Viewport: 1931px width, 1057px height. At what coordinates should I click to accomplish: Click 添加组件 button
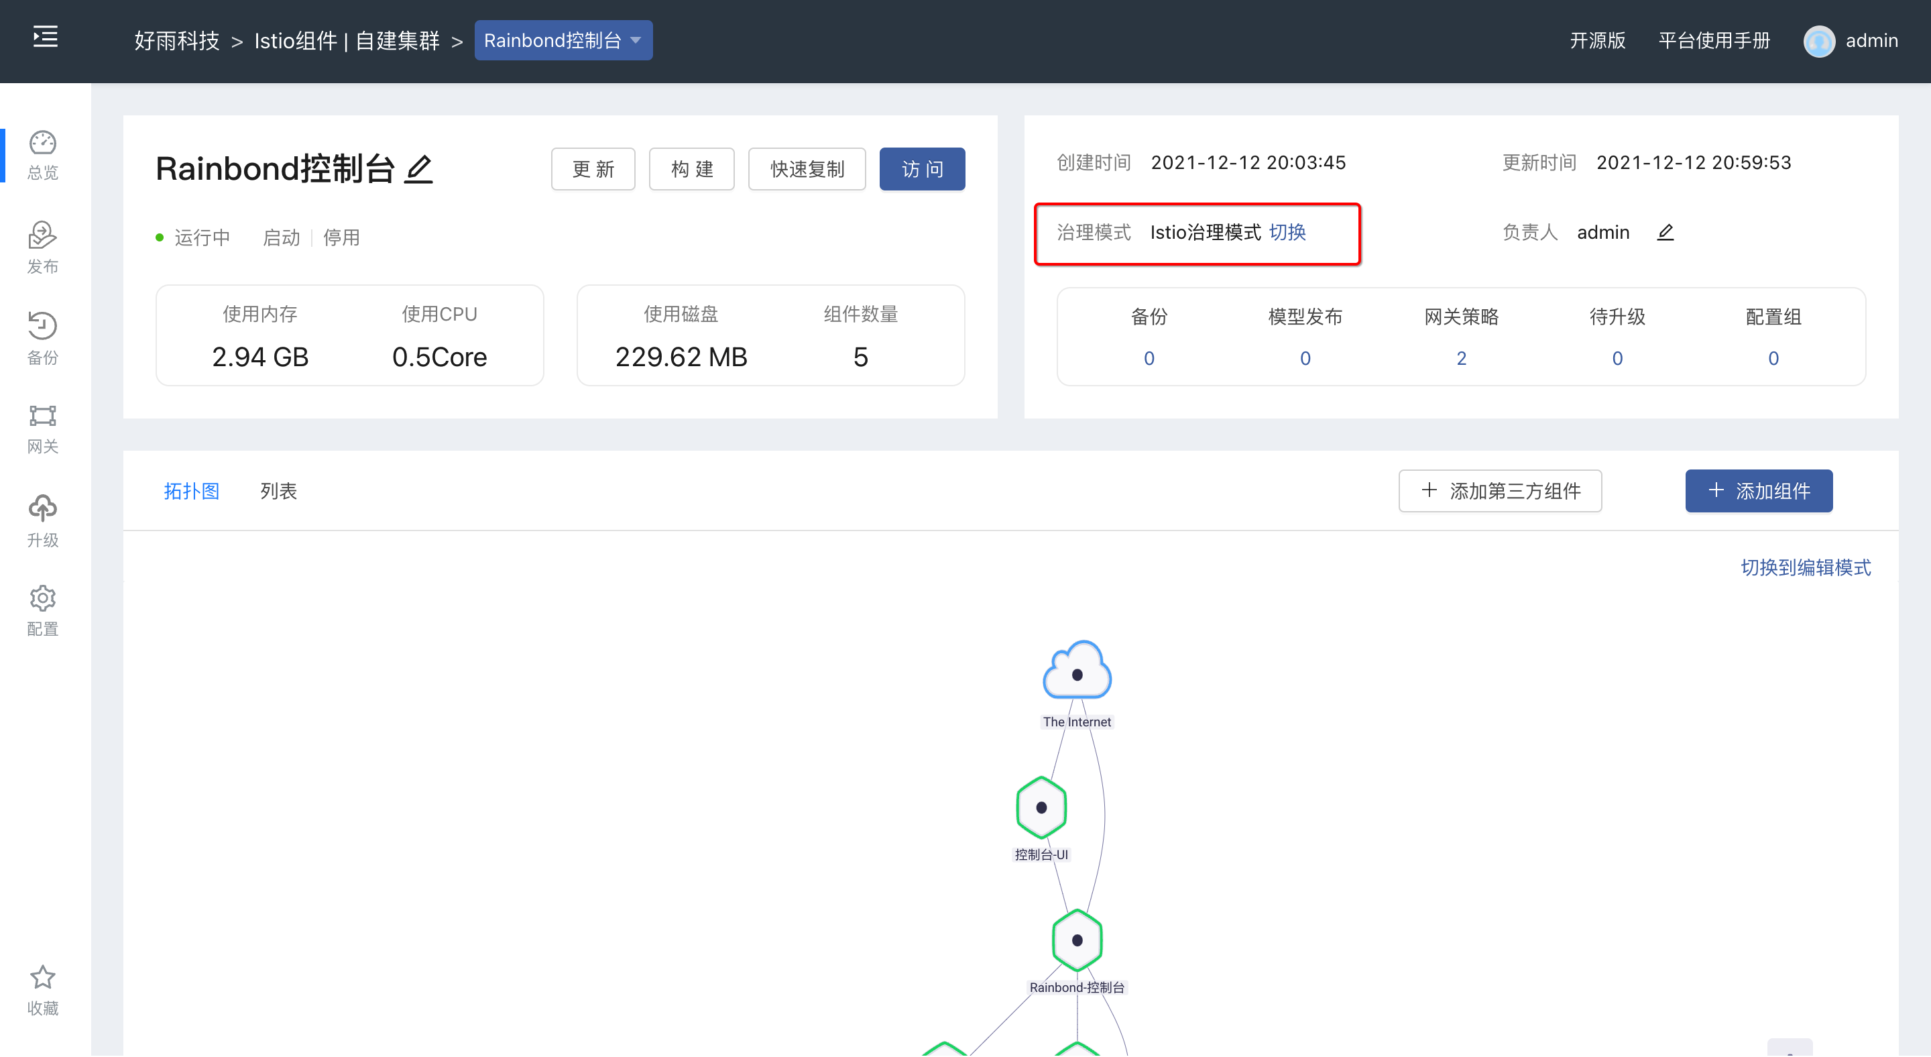tap(1759, 492)
